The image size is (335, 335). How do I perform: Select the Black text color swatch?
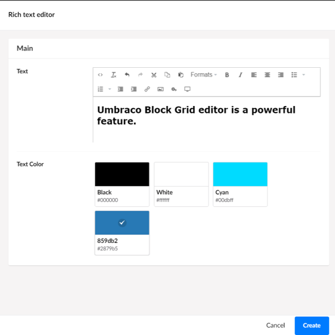coord(122,184)
